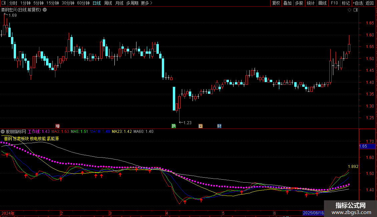Switch to the 分时 intraday view
Screen dimensions: 377x217
[13, 3]
